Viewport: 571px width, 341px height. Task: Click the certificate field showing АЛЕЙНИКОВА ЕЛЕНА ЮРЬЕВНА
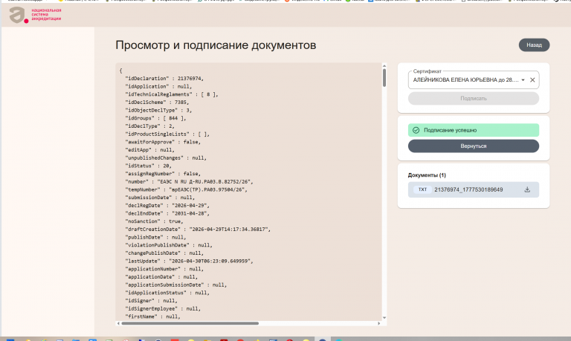(474, 80)
